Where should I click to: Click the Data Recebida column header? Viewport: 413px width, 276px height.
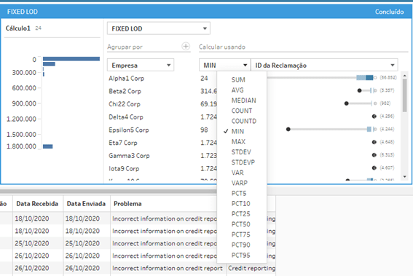coord(37,204)
